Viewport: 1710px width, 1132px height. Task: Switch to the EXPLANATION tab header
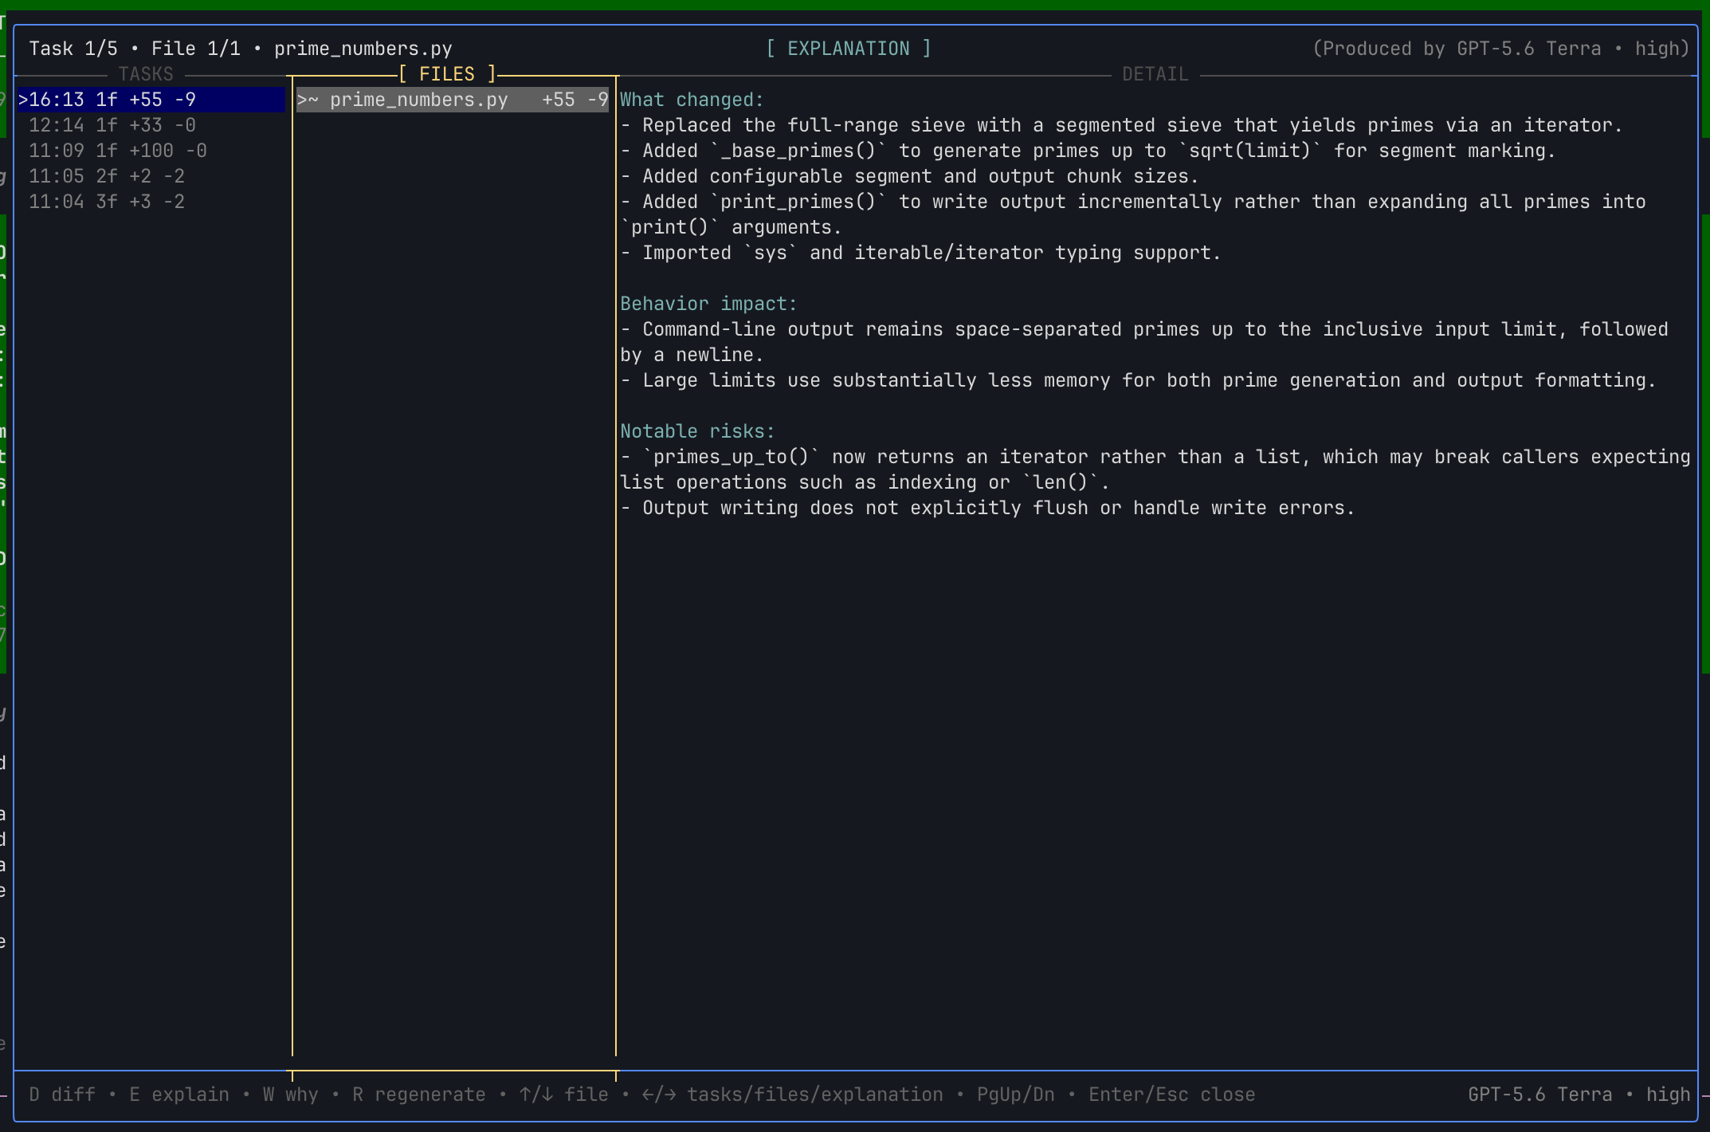pos(849,49)
